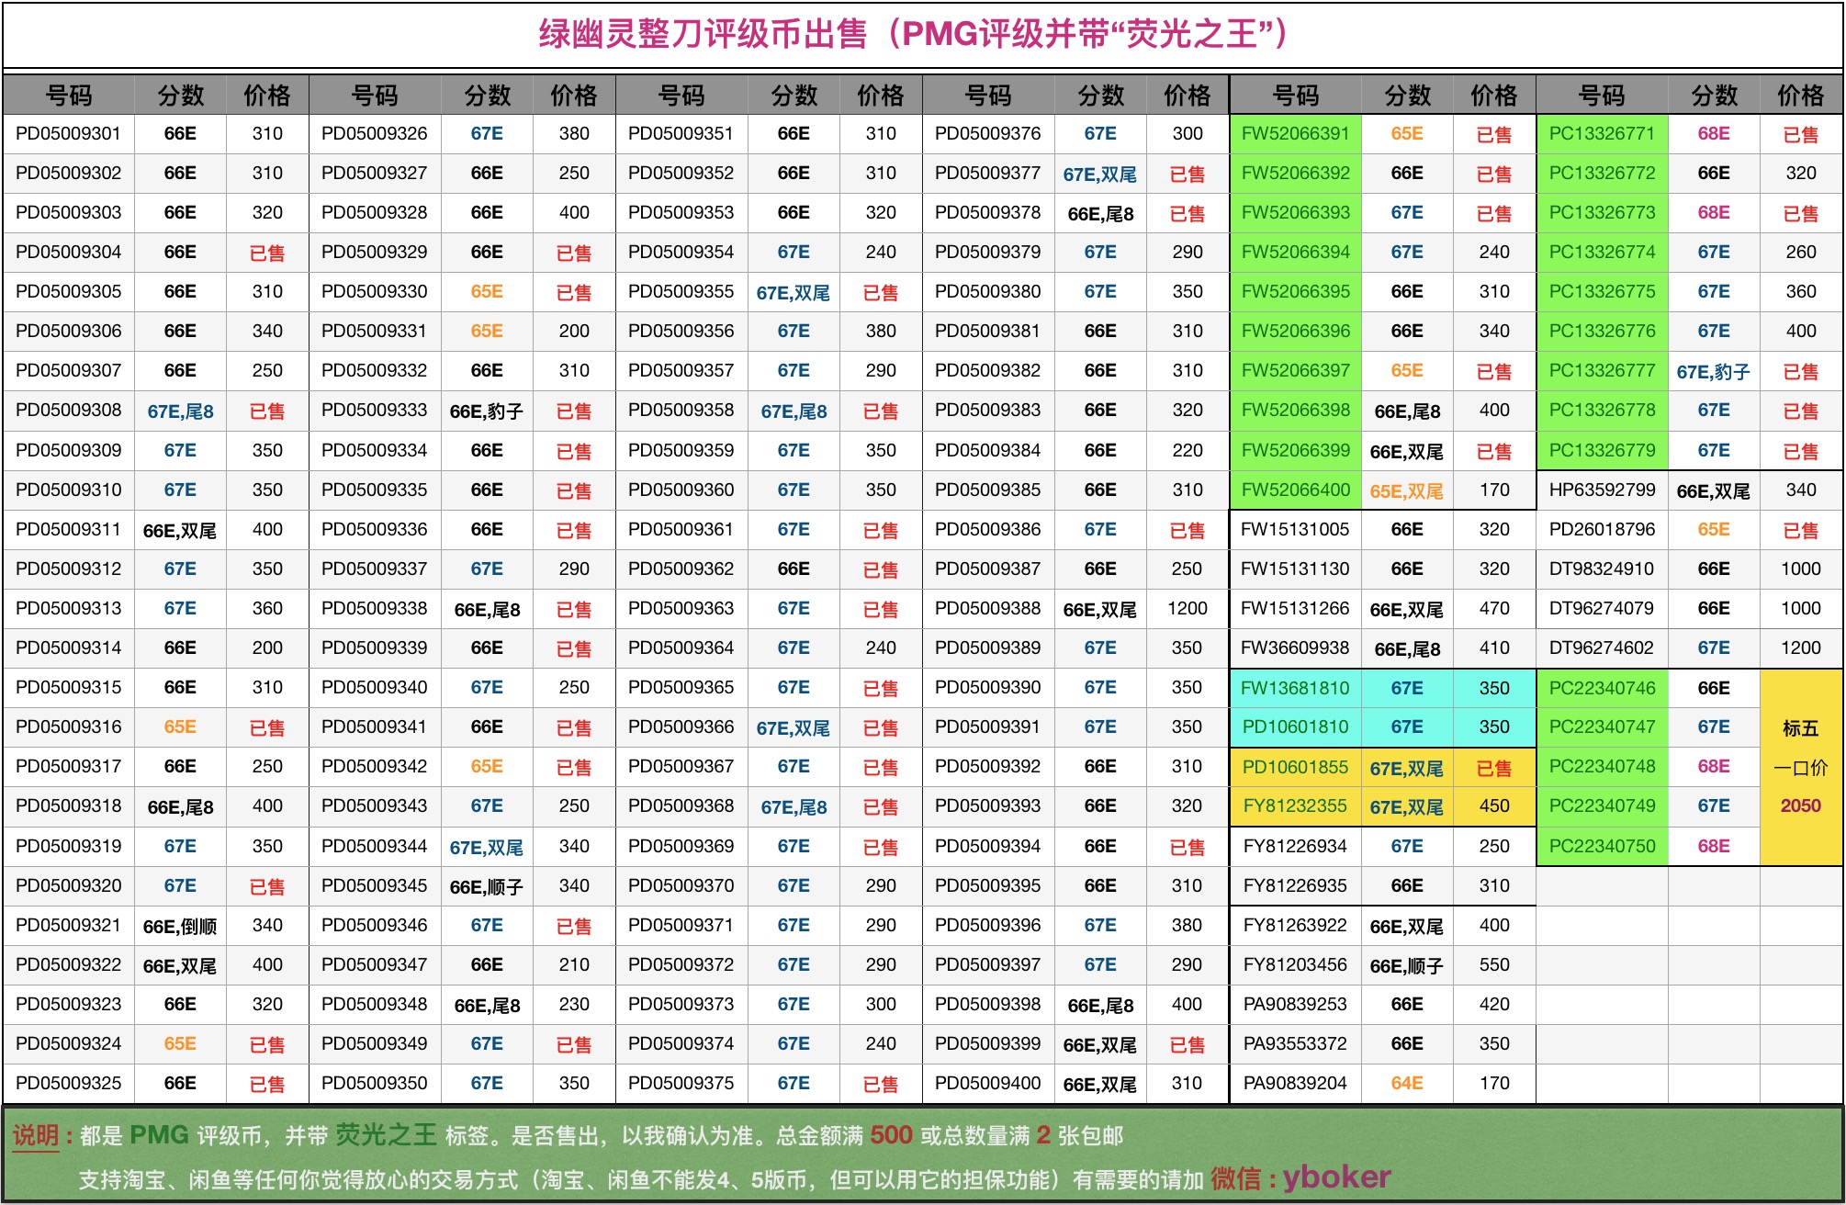This screenshot has height=1205, width=1846.
Task: Select cell PD05009400
Action: (x=987, y=1084)
